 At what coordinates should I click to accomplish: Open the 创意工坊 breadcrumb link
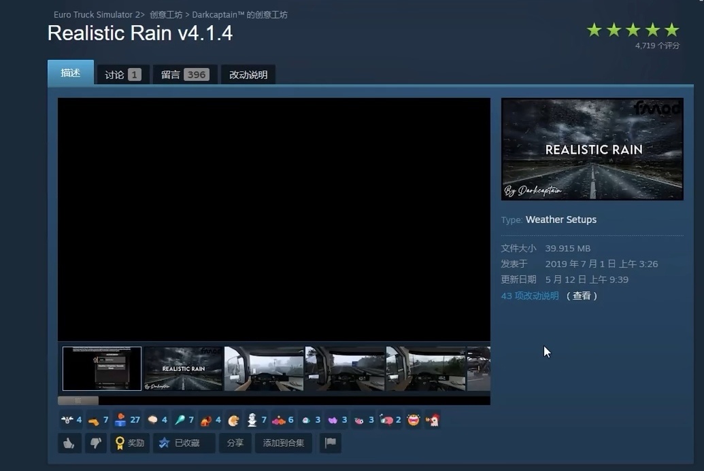(x=166, y=15)
